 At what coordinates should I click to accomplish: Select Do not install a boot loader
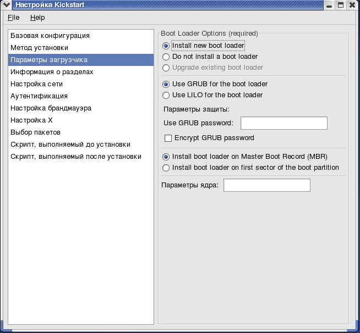[x=210, y=57]
